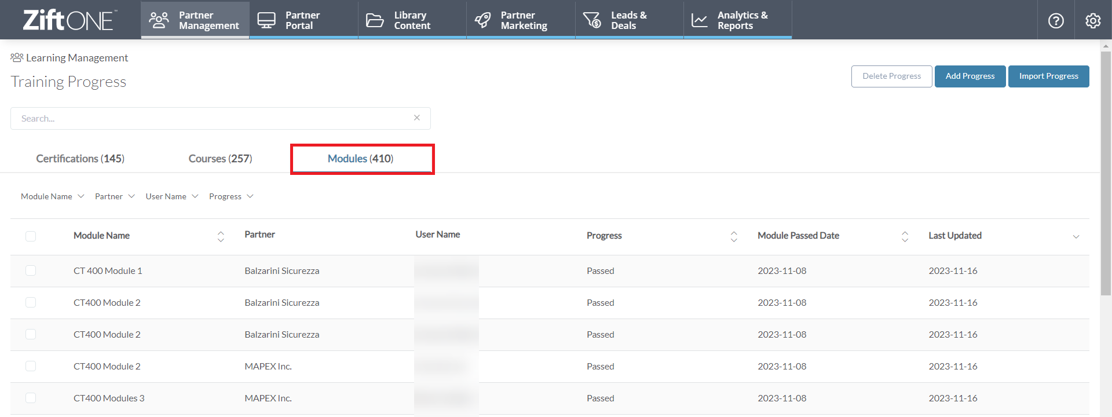This screenshot has height=417, width=1112.
Task: Click the Last Updated header text
Action: coord(955,236)
